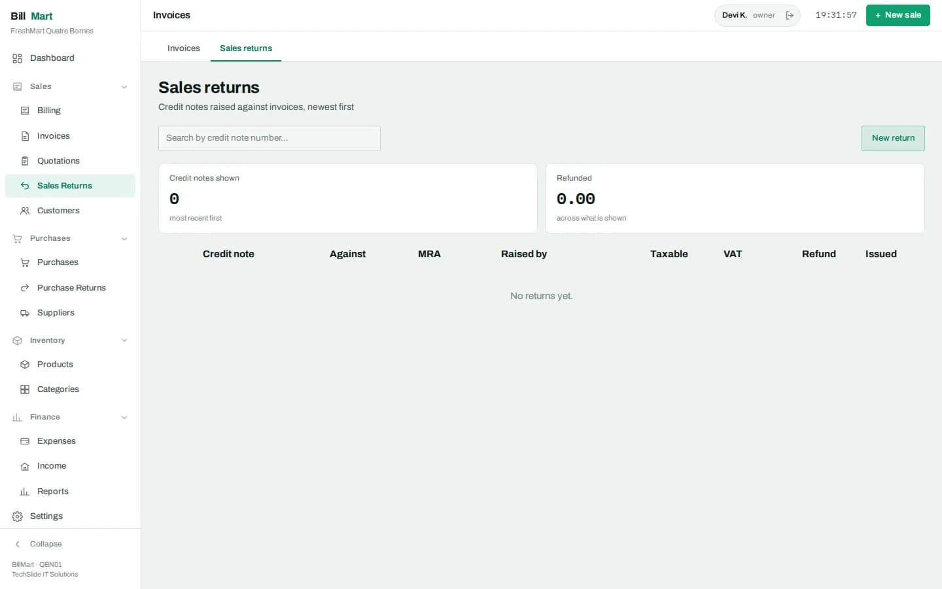The height and width of the screenshot is (589, 942).
Task: Click the Dashboard grid icon
Action: [17, 58]
